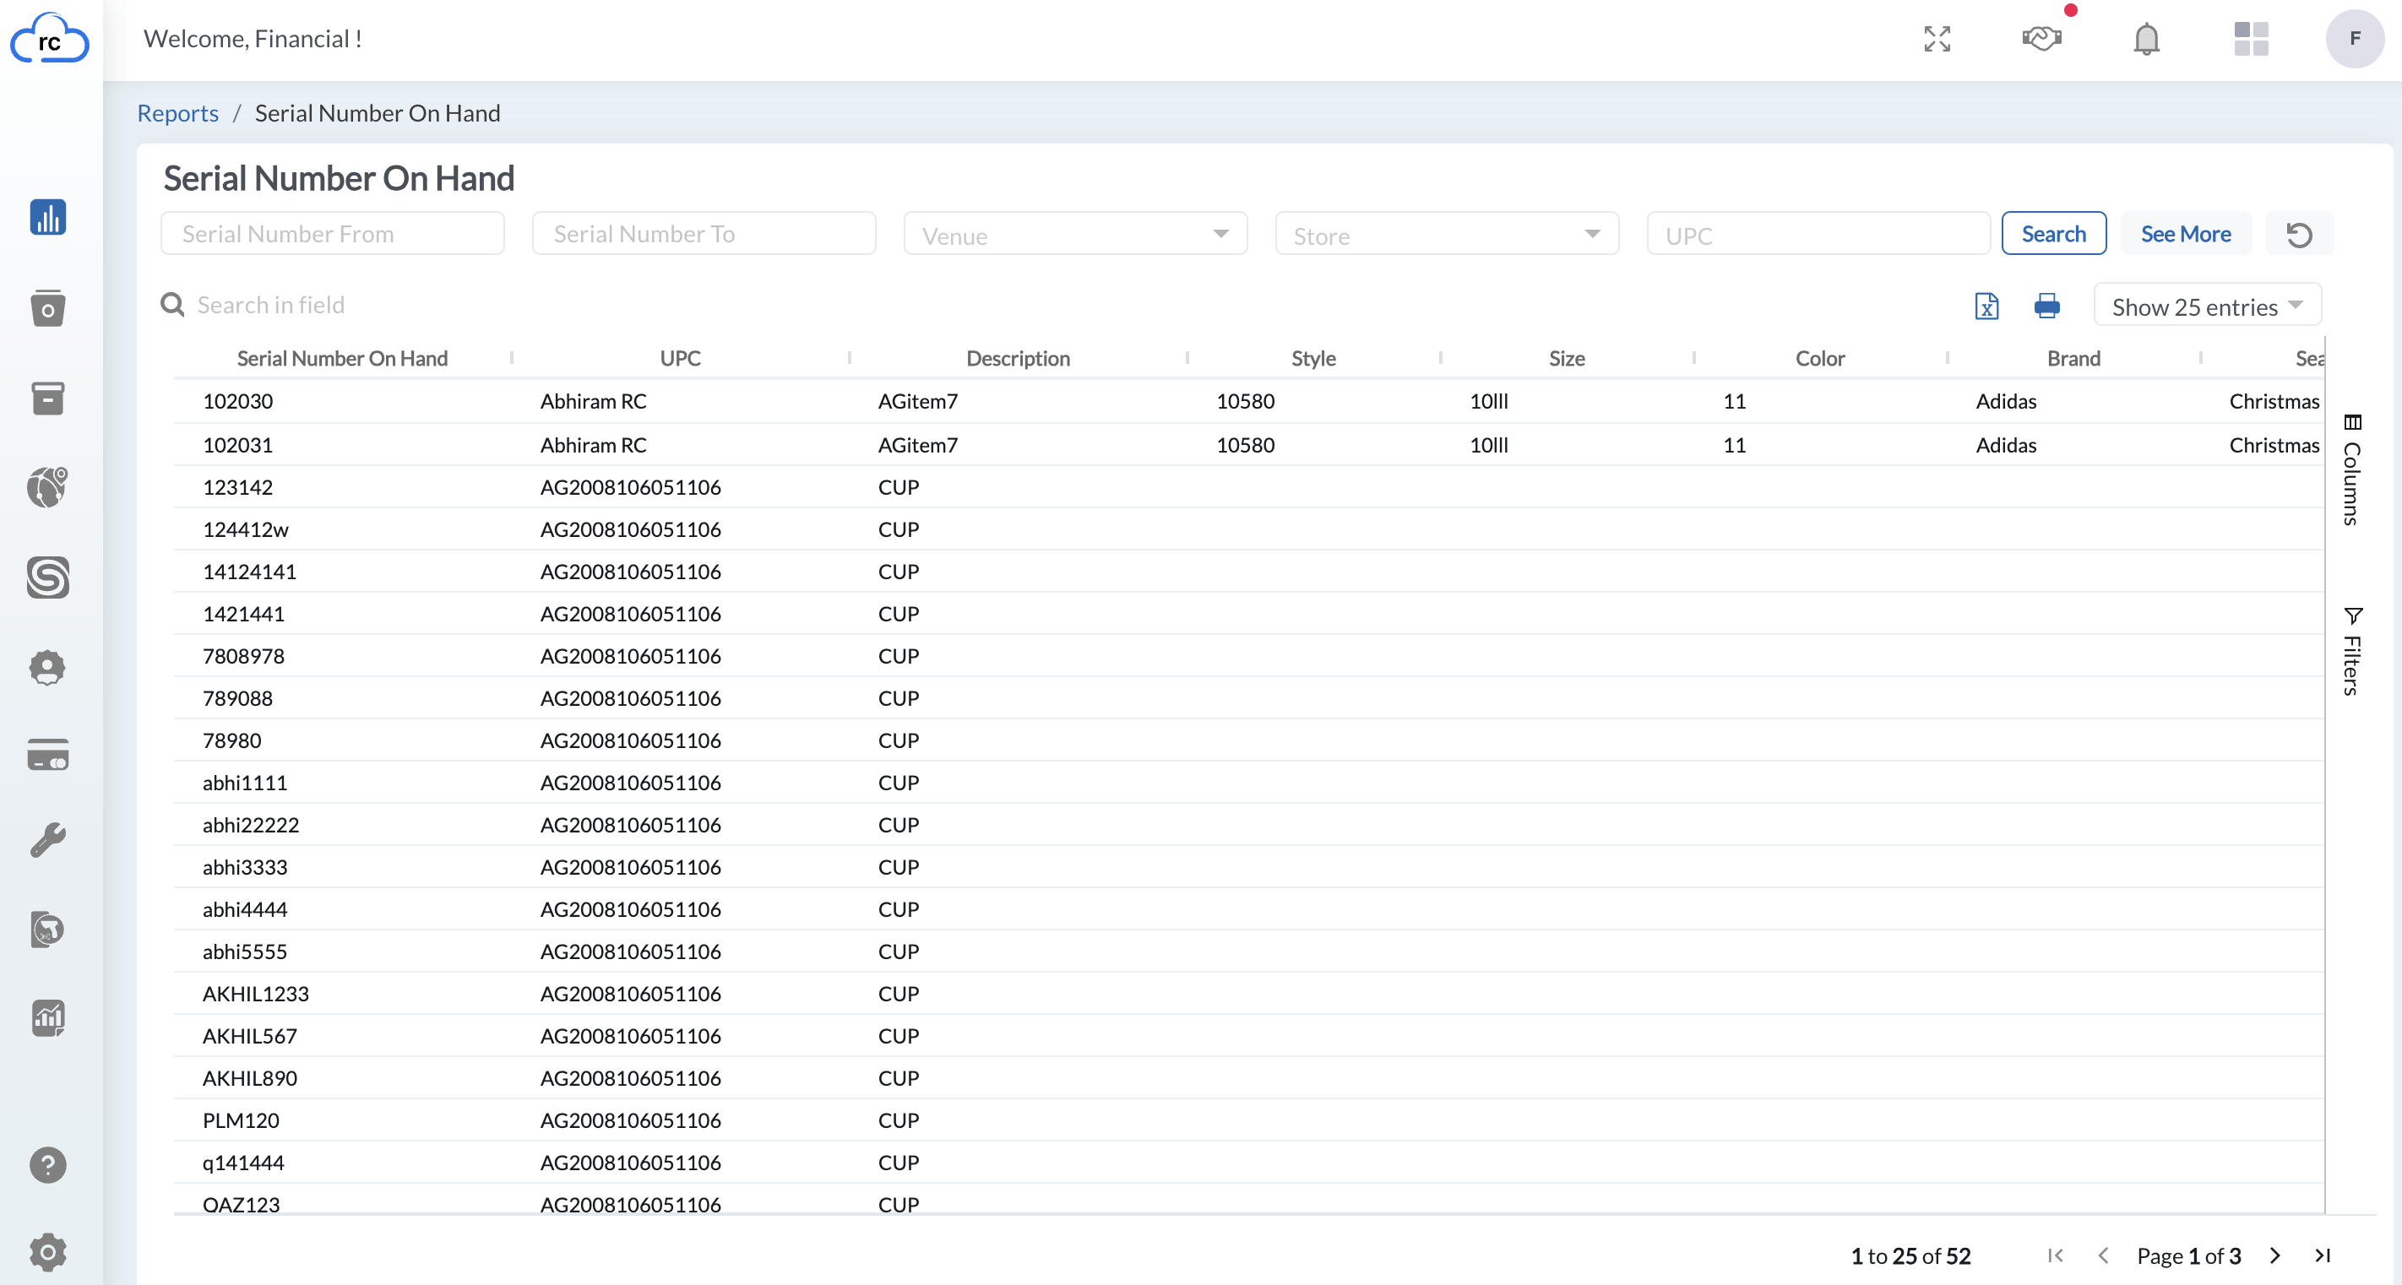
Task: Open the Columns side panel
Action: (2351, 469)
